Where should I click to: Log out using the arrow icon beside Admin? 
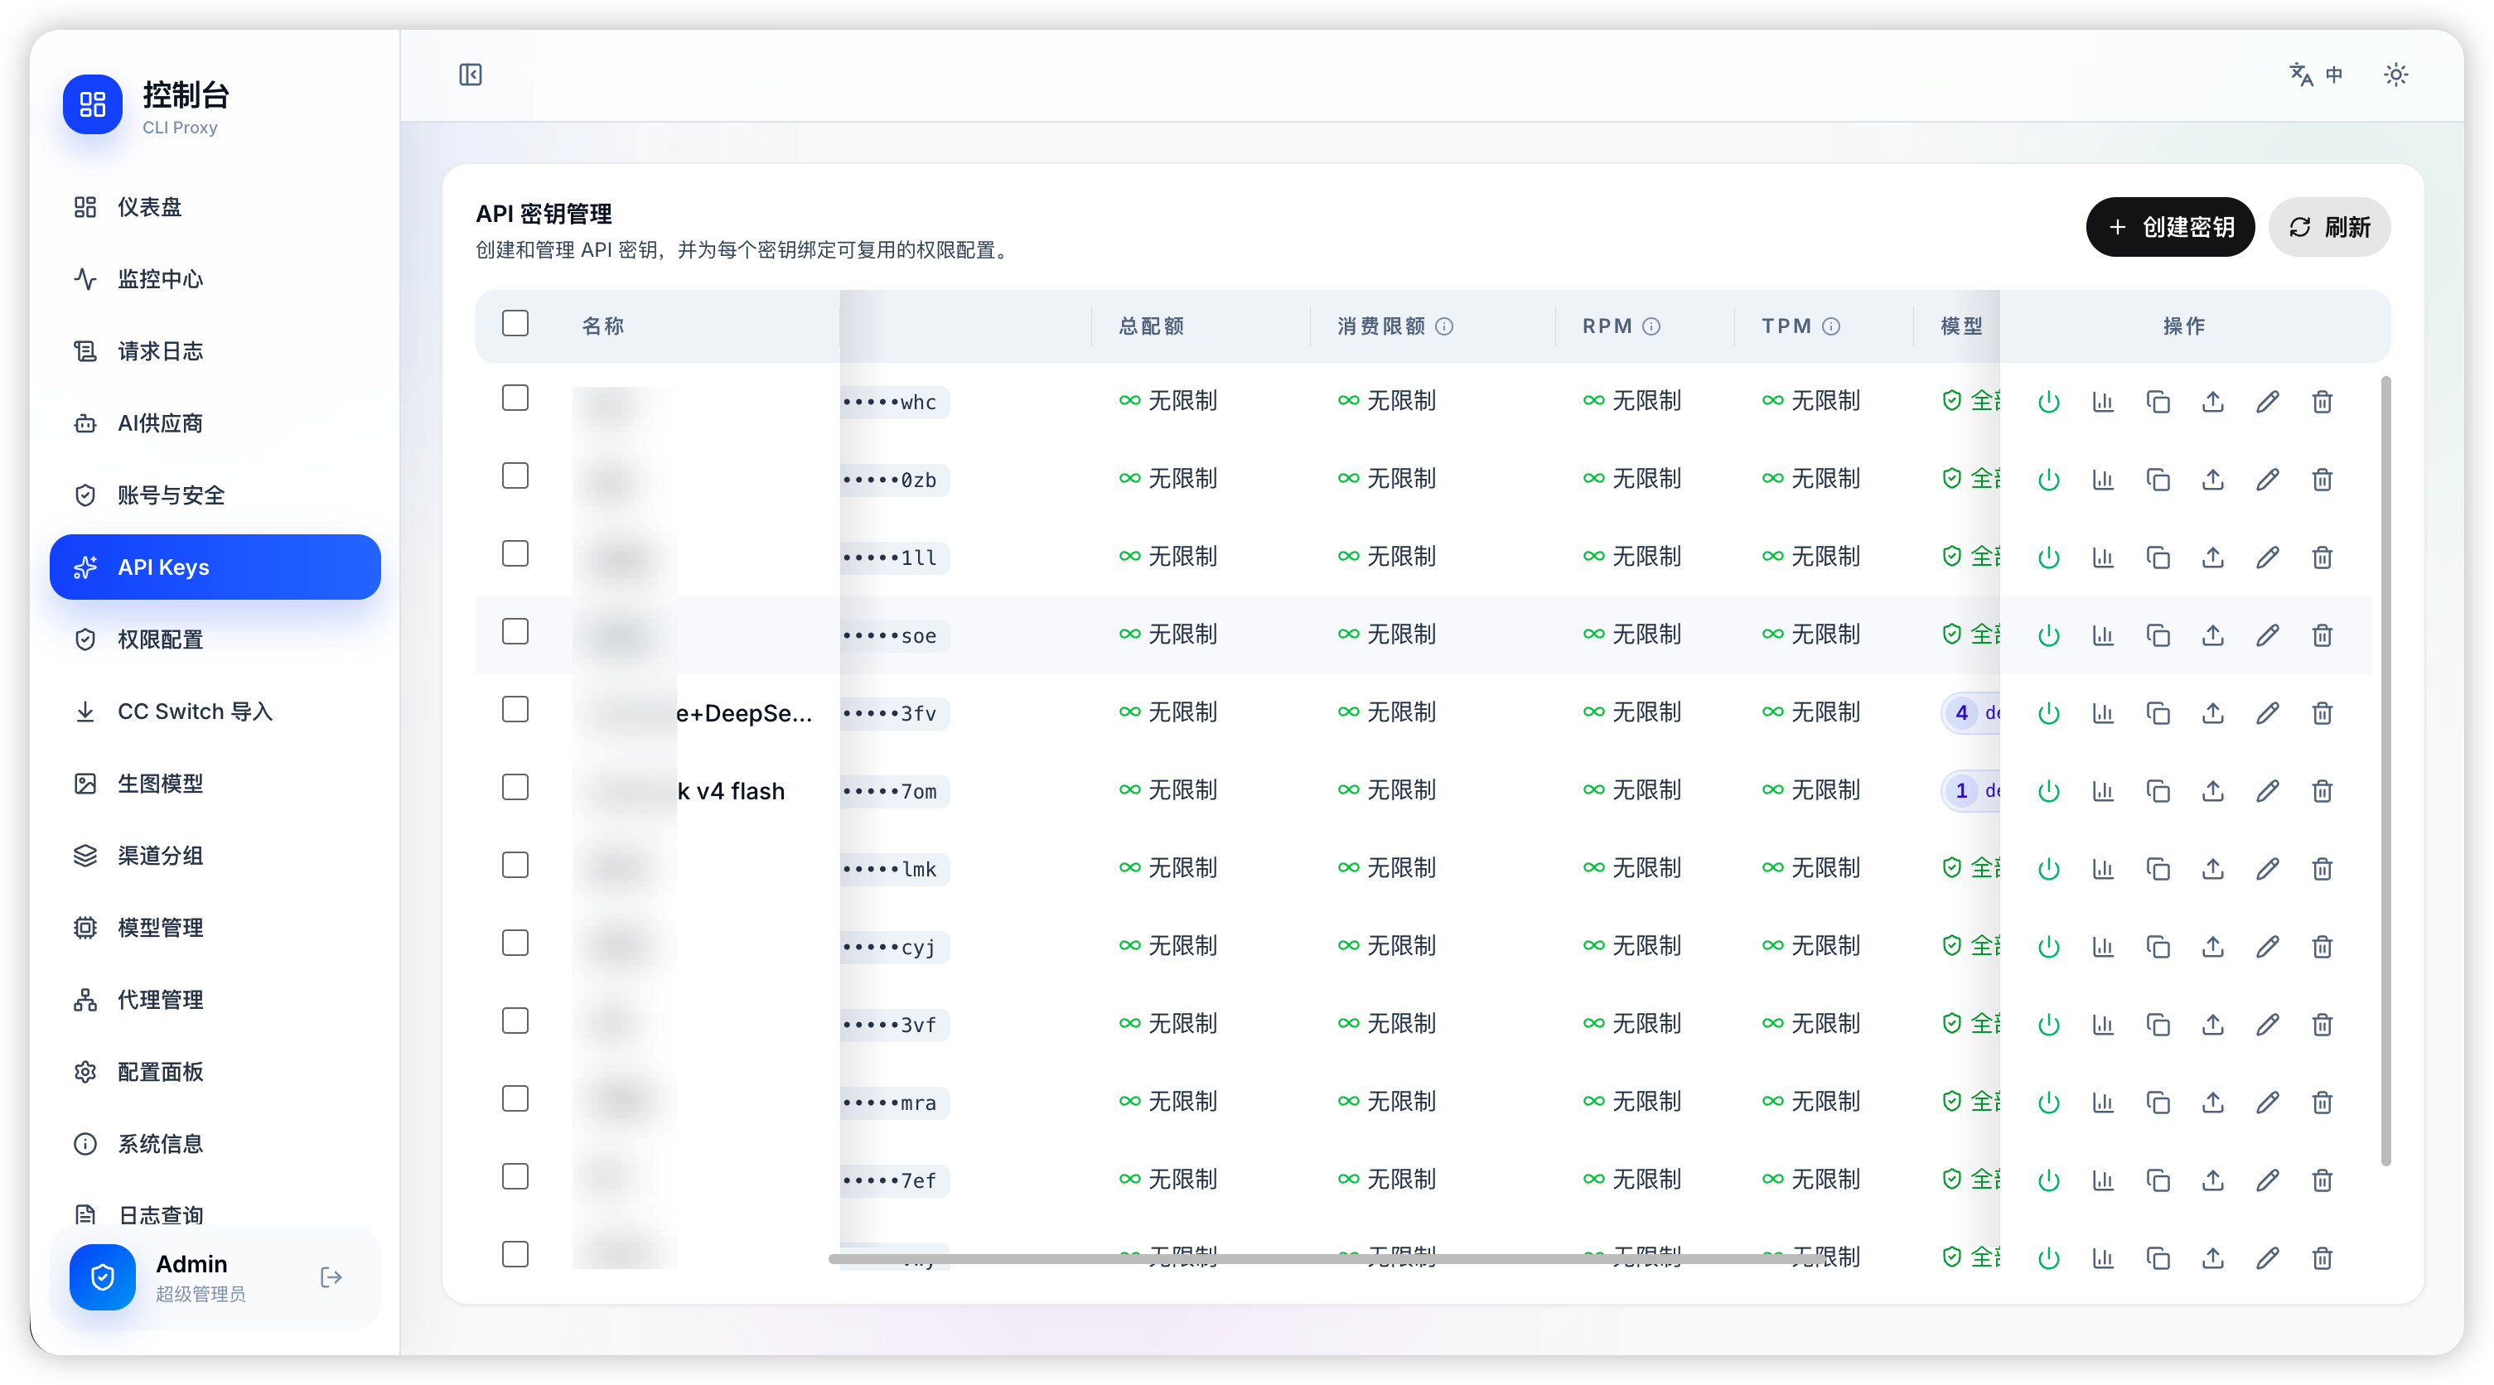pyautogui.click(x=331, y=1276)
